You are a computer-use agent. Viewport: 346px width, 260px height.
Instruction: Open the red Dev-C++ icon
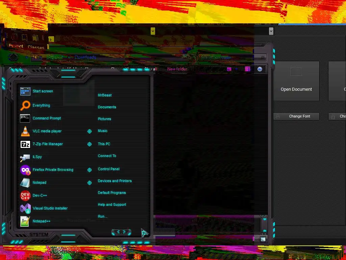pos(25,196)
